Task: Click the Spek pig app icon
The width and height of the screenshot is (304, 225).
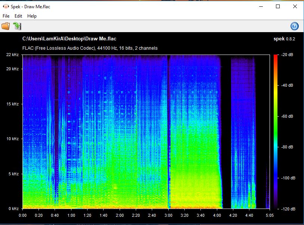Action: (x=6, y=7)
